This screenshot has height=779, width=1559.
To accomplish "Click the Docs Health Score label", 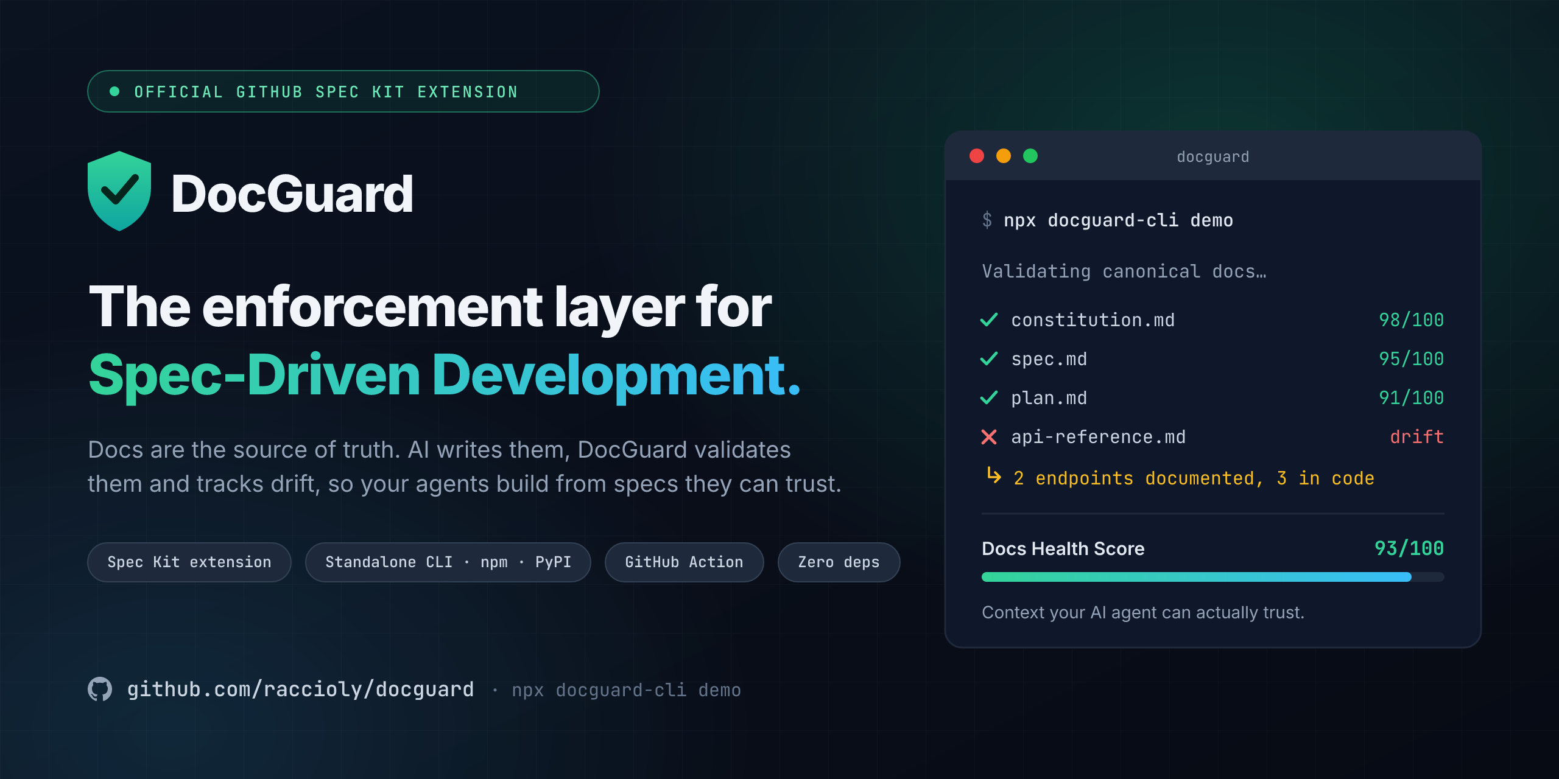I will click(1063, 548).
